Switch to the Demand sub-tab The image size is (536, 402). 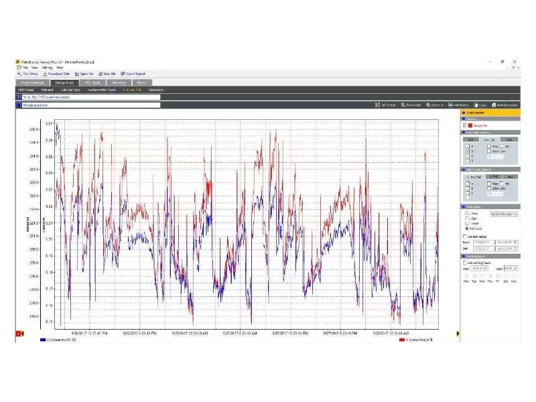(x=48, y=89)
